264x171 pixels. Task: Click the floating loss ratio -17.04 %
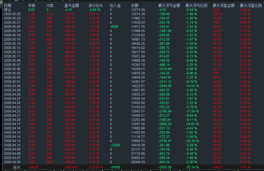192,111
